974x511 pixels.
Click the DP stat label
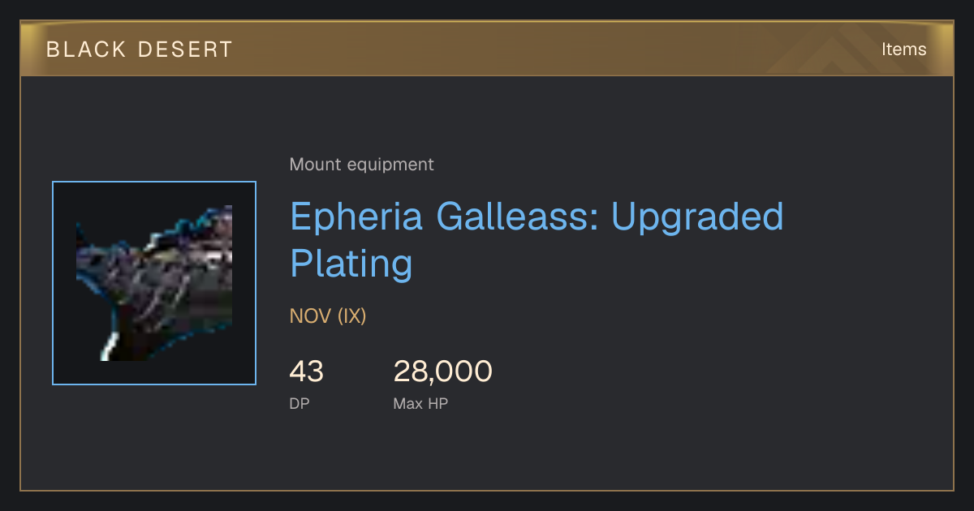pos(300,403)
